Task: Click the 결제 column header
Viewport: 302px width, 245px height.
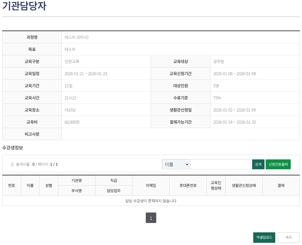Action: [x=281, y=185]
